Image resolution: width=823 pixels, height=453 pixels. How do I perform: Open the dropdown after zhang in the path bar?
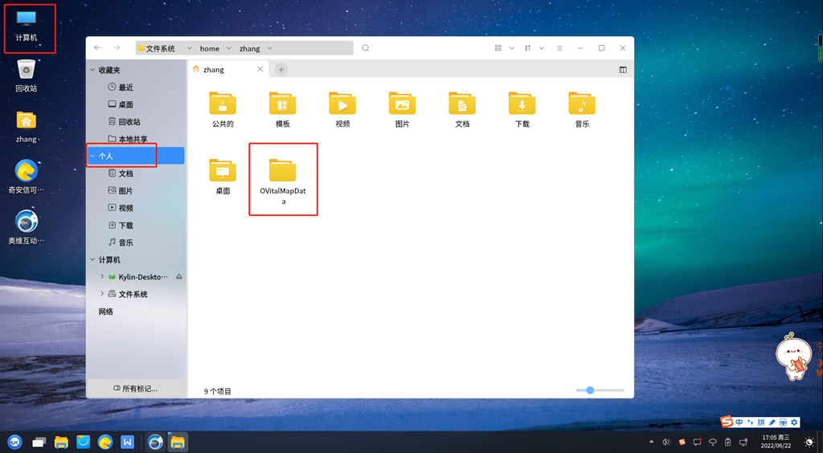[269, 49]
